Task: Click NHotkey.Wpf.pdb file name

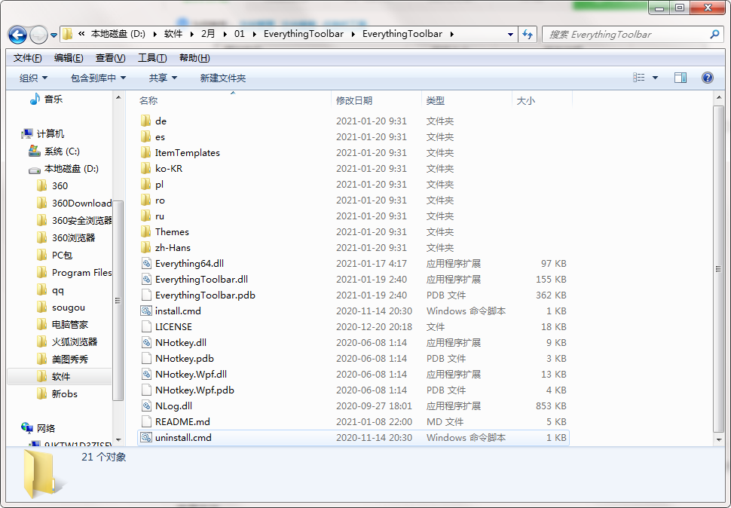Action: pos(195,390)
